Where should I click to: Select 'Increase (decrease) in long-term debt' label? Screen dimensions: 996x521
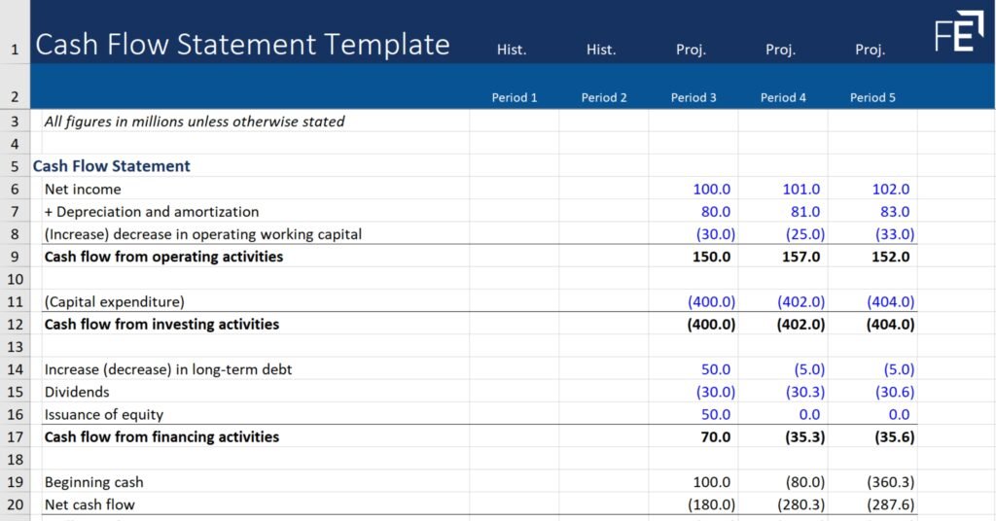click(x=168, y=369)
